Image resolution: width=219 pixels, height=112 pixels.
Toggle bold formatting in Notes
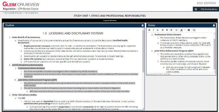pyautogui.click(x=149, y=30)
